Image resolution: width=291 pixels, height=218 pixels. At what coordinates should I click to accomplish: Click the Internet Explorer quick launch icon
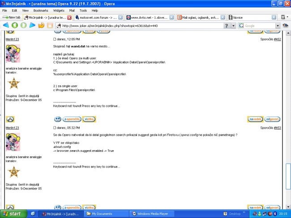[33, 214]
